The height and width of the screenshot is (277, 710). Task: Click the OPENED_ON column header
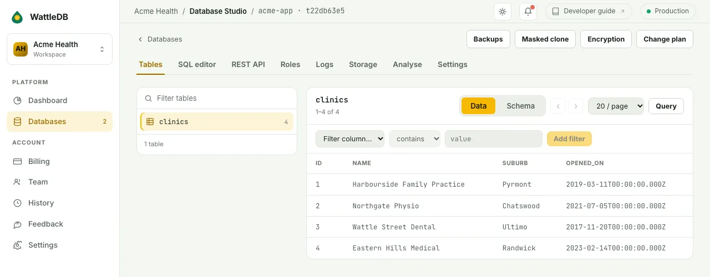(x=585, y=163)
